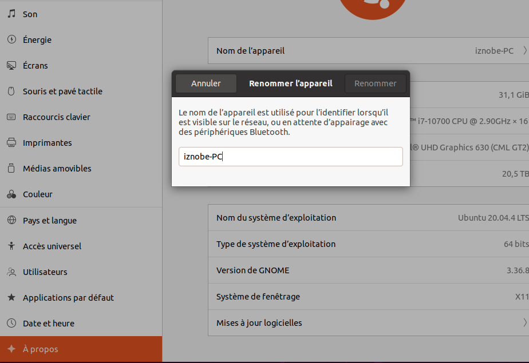Open Pays et langue settings
Screen dimensions: 529x363
tap(81, 220)
